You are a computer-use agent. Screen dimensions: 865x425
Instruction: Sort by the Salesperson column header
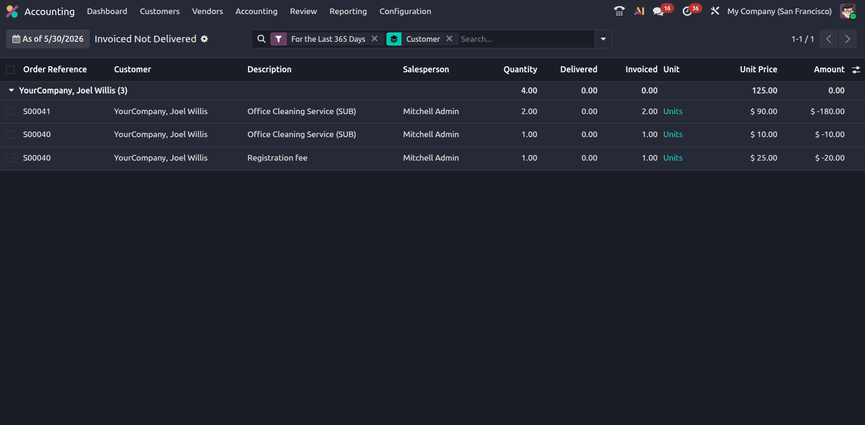[426, 70]
